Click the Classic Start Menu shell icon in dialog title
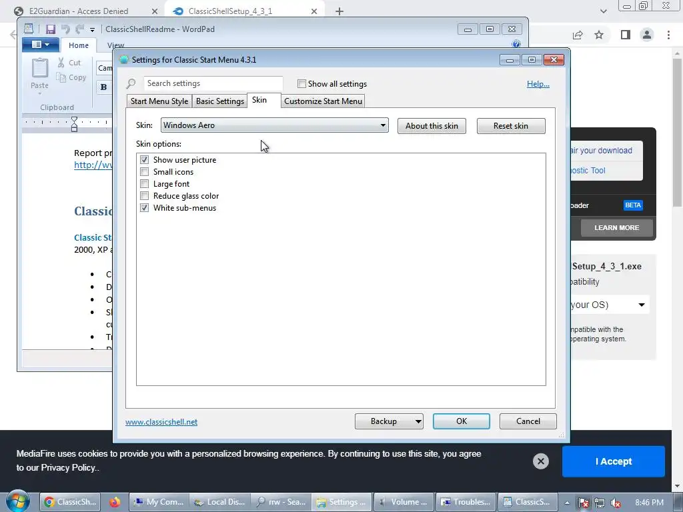The height and width of the screenshot is (512, 683). pos(124,59)
